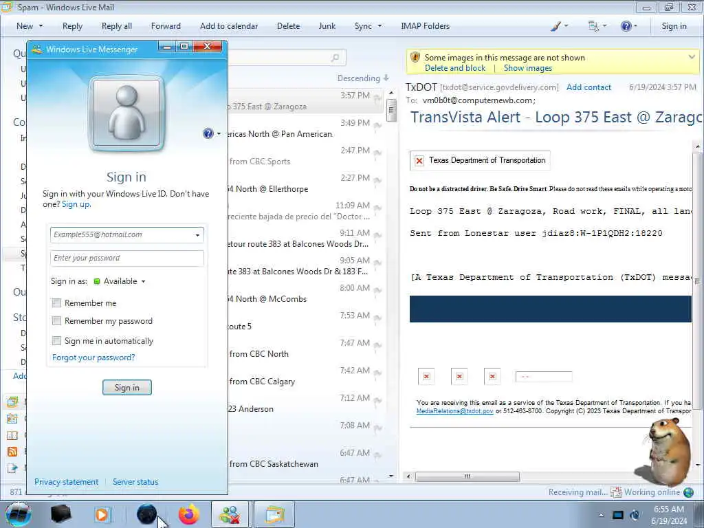Flag the 3:57 PM Zaragoza message

(377, 98)
